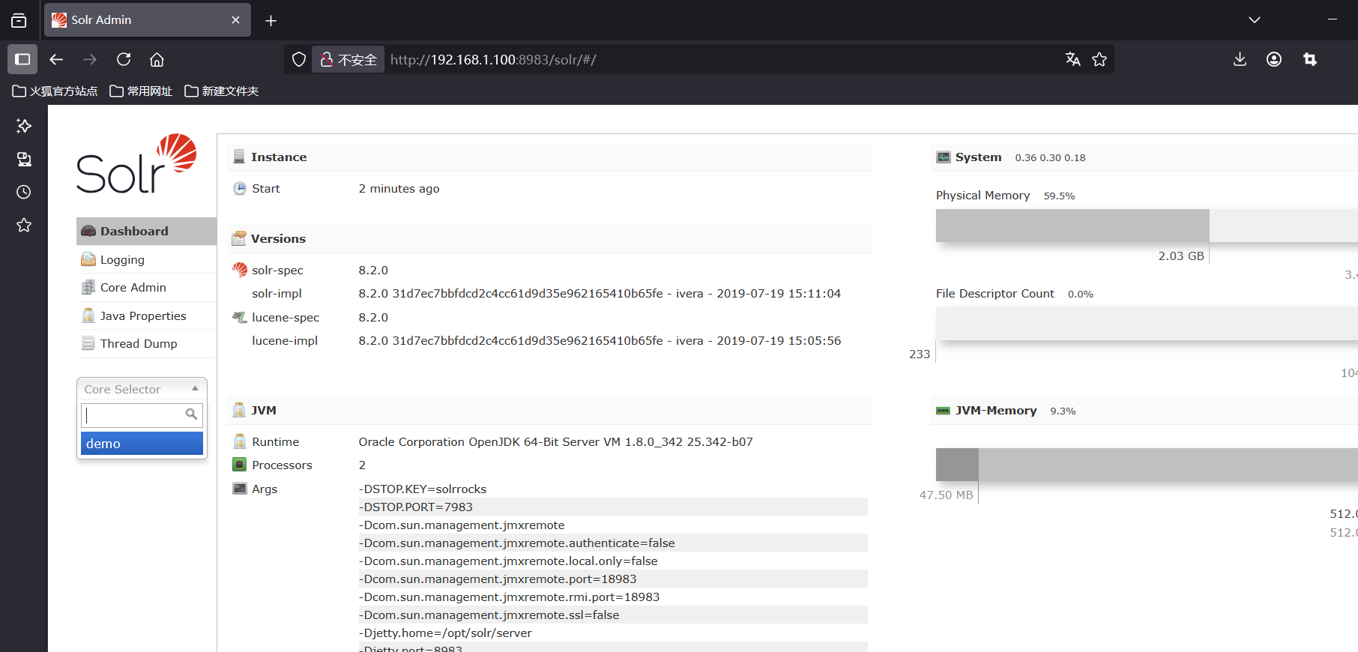The width and height of the screenshot is (1358, 652).
Task: Click the Args terminal icon
Action: click(x=240, y=489)
